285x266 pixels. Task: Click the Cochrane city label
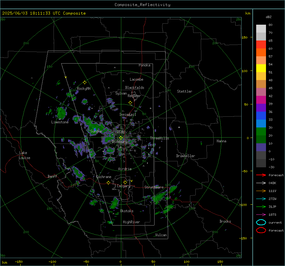click(x=104, y=177)
